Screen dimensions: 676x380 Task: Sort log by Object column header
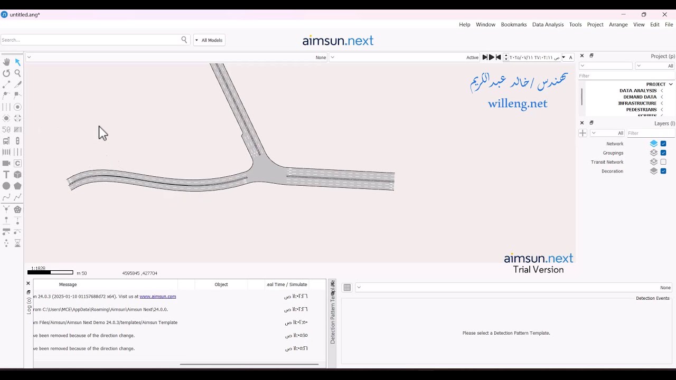pyautogui.click(x=221, y=284)
